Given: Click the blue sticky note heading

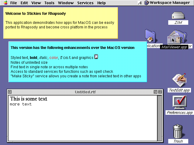Looking at the screenshot, I should [72, 48].
